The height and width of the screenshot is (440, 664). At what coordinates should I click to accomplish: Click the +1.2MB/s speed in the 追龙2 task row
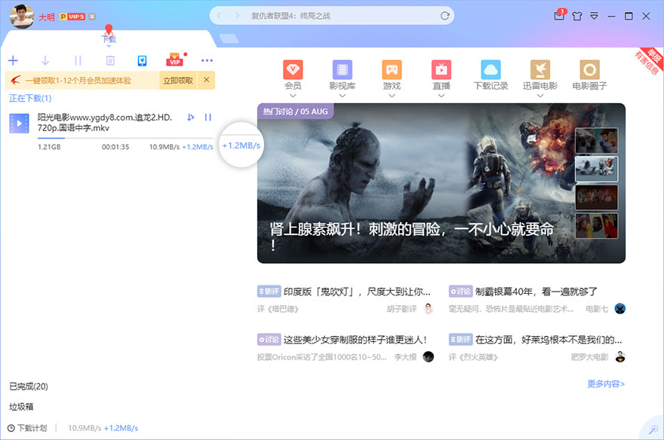click(198, 147)
